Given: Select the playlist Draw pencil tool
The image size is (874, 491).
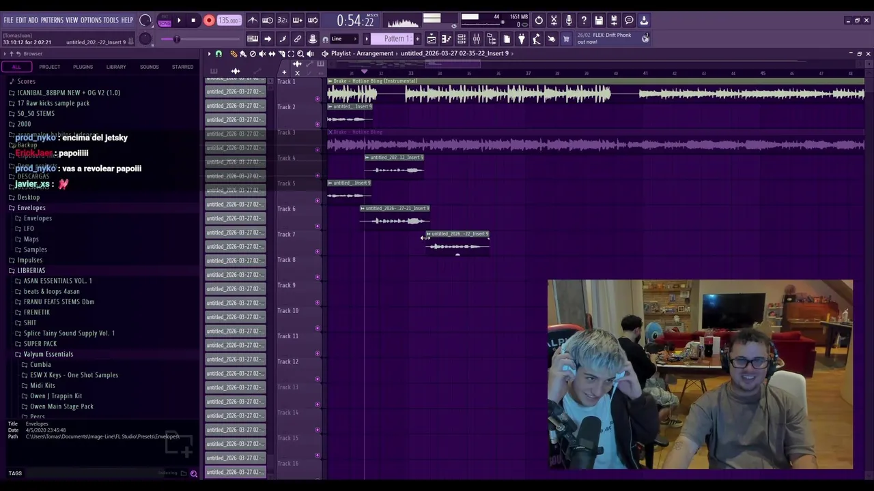Looking at the screenshot, I should pyautogui.click(x=234, y=53).
